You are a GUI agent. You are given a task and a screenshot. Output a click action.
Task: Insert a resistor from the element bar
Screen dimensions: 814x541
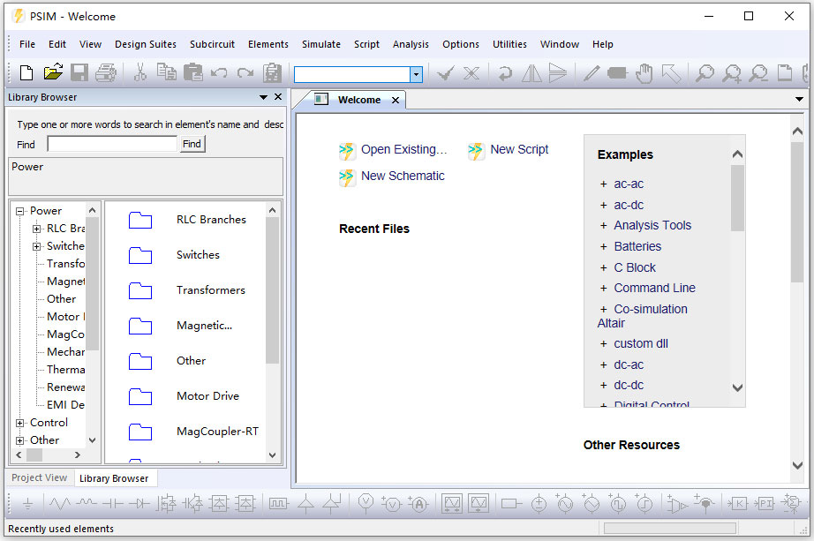click(59, 504)
